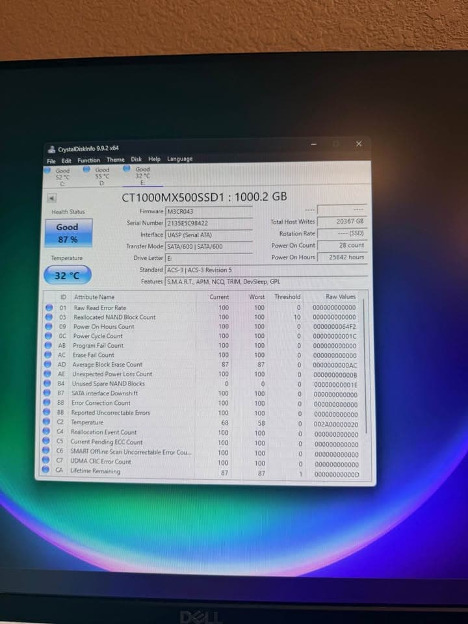Click raw value 0000000064F2

coord(334,327)
